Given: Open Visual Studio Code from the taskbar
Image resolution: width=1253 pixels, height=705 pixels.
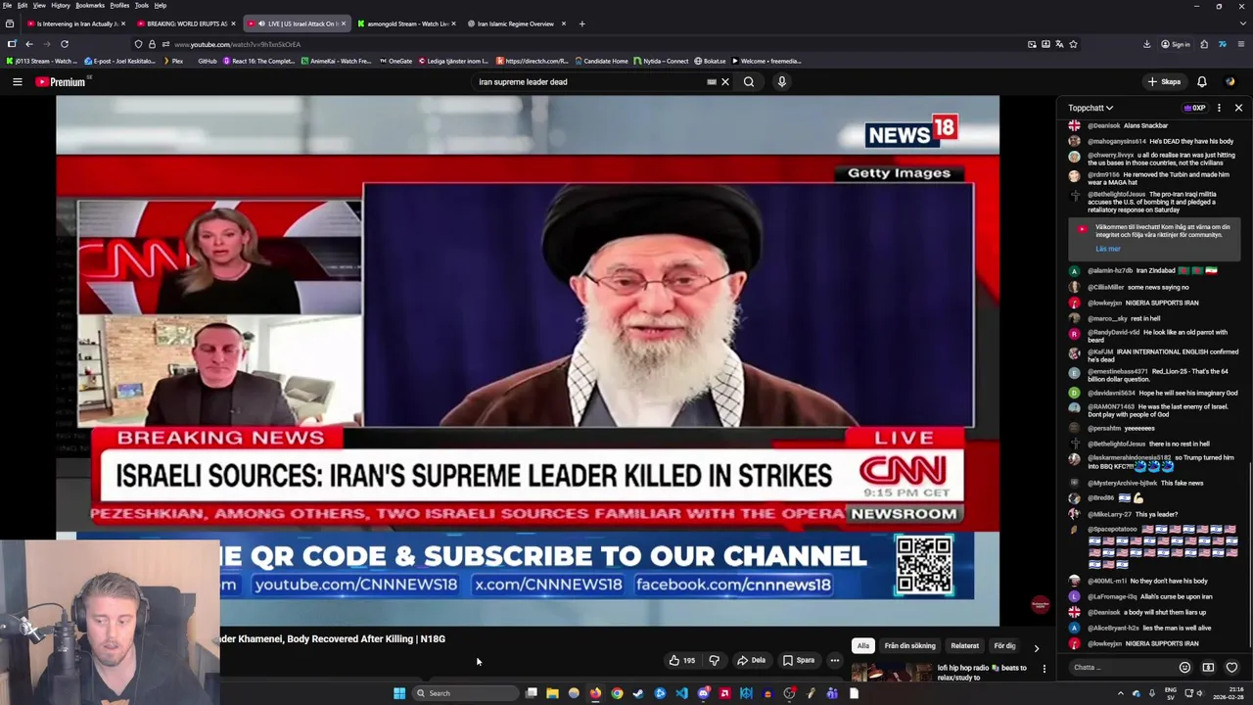Looking at the screenshot, I should (681, 693).
